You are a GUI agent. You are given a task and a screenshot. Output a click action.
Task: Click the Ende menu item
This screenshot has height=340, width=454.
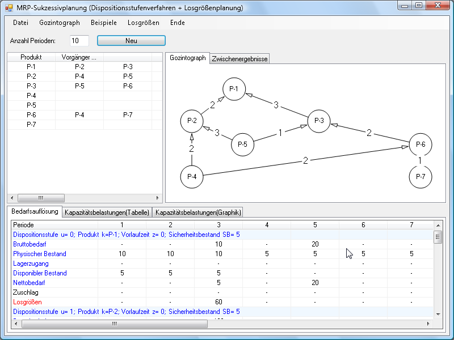[177, 23]
